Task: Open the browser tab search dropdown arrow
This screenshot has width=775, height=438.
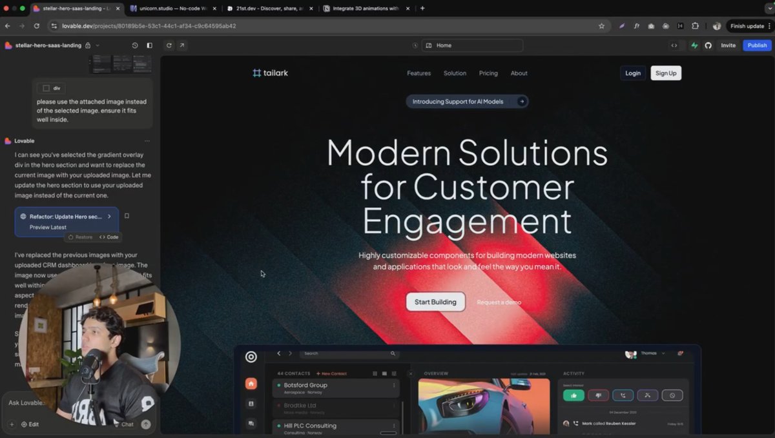Action: 769,8
